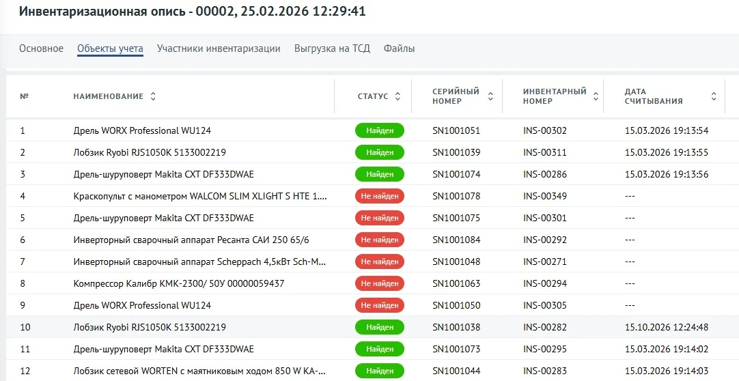This screenshot has width=739, height=381.
Task: Sort by Наименование column arrows
Action: (153, 96)
